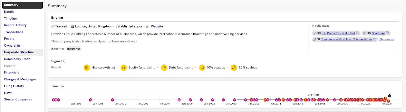The image size is (406, 112).
Task: Click the Debt fundraising label
Action: tap(181, 67)
